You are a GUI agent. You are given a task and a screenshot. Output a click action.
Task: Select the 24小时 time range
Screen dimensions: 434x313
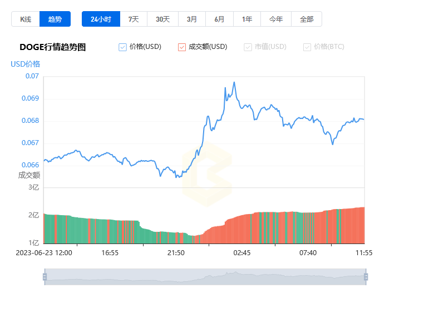tap(101, 19)
